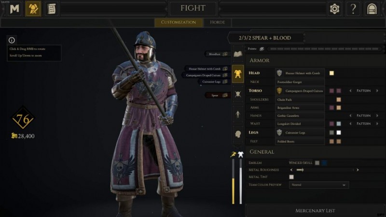Open the Mercenary List button

pos(315,211)
